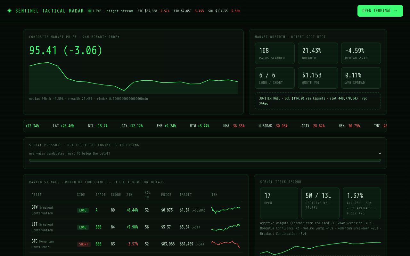
Task: Click the adaptive weights description text
Action: [320, 228]
